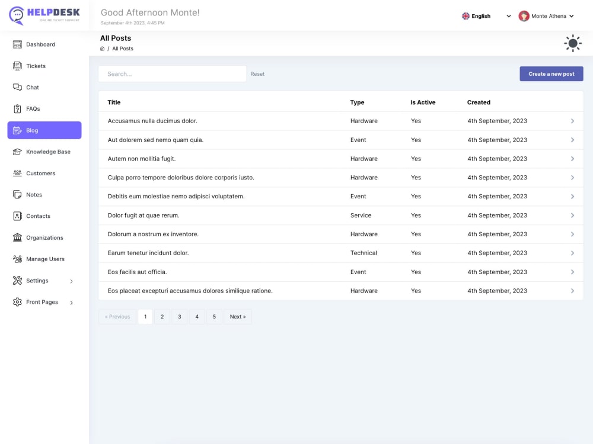Viewport: 593px width, 444px height.
Task: Open Chat menu item
Action: (44, 87)
